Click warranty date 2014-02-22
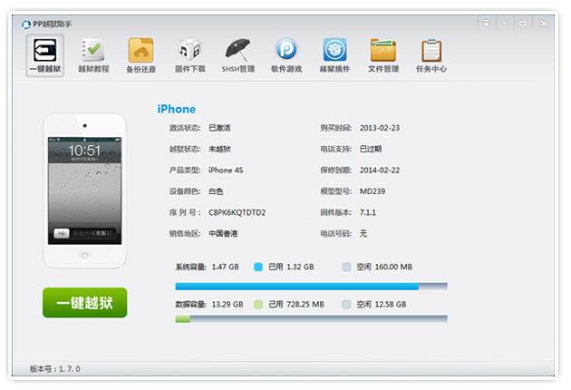Image resolution: width=571 pixels, height=390 pixels. (x=380, y=171)
